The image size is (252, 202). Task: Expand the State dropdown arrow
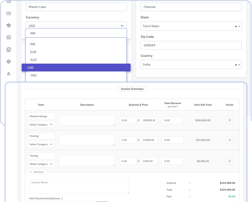pos(239,26)
